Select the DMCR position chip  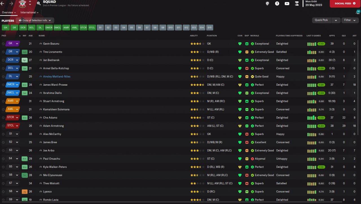[49, 28]
